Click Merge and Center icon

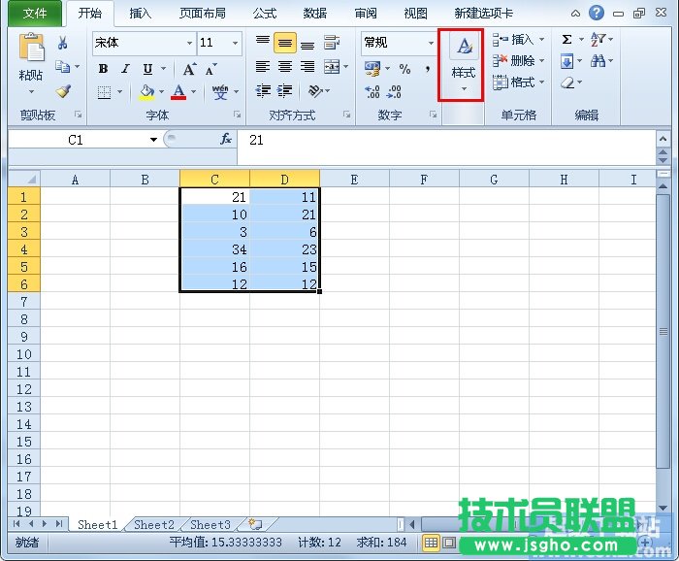click(x=332, y=66)
